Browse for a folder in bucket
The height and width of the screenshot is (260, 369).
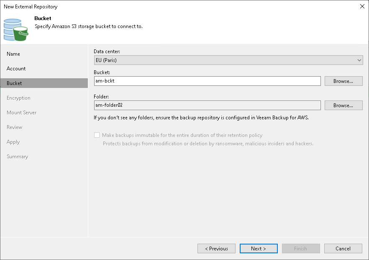pos(343,105)
